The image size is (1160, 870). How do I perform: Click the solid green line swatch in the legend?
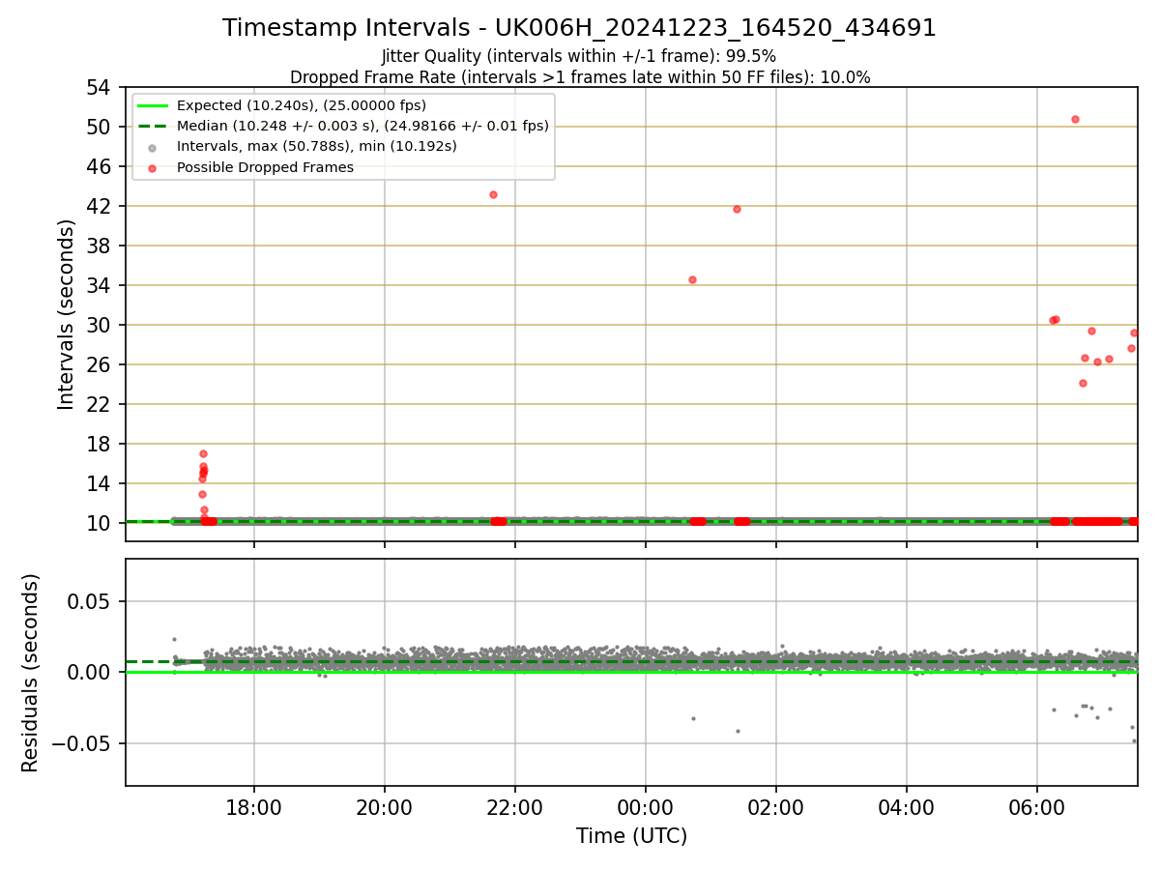point(154,105)
